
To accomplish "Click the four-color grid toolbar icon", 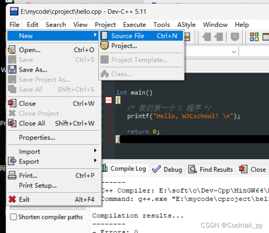I will tap(254, 37).
